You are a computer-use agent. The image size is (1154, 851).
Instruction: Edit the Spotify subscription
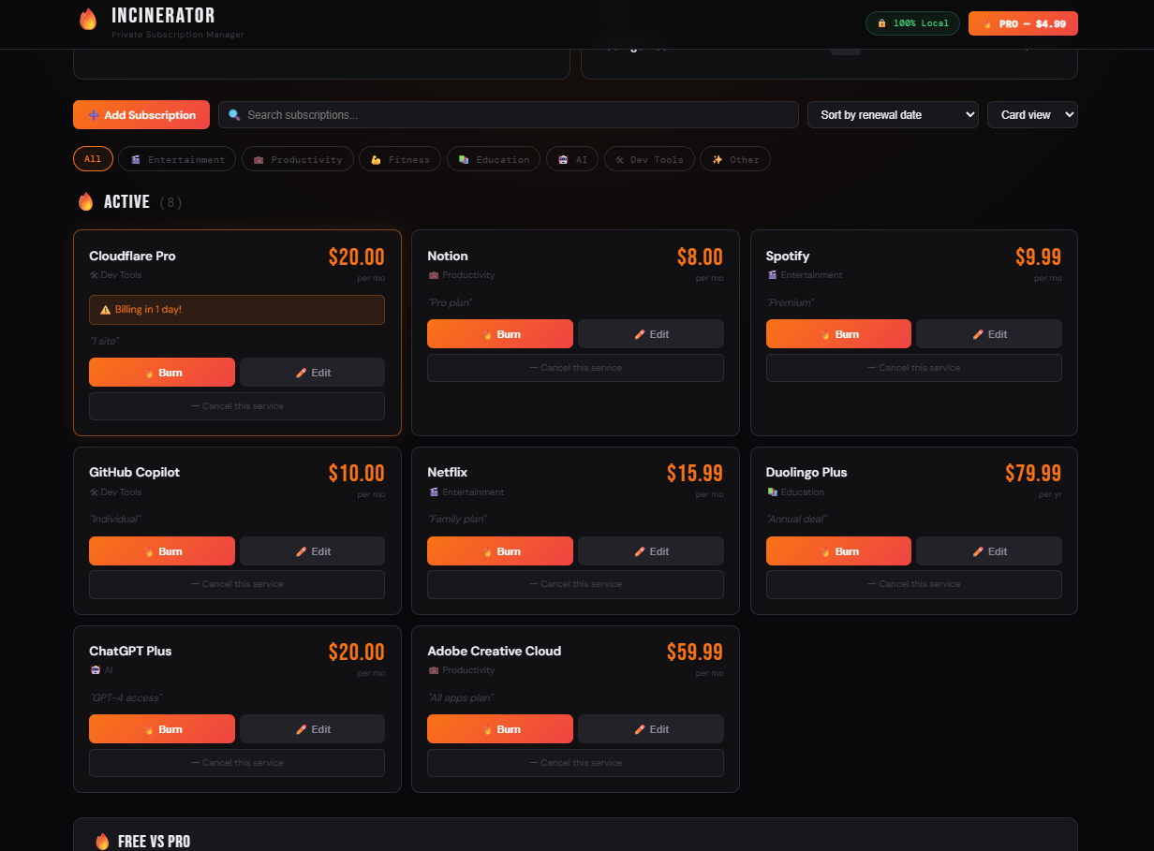pyautogui.click(x=989, y=334)
